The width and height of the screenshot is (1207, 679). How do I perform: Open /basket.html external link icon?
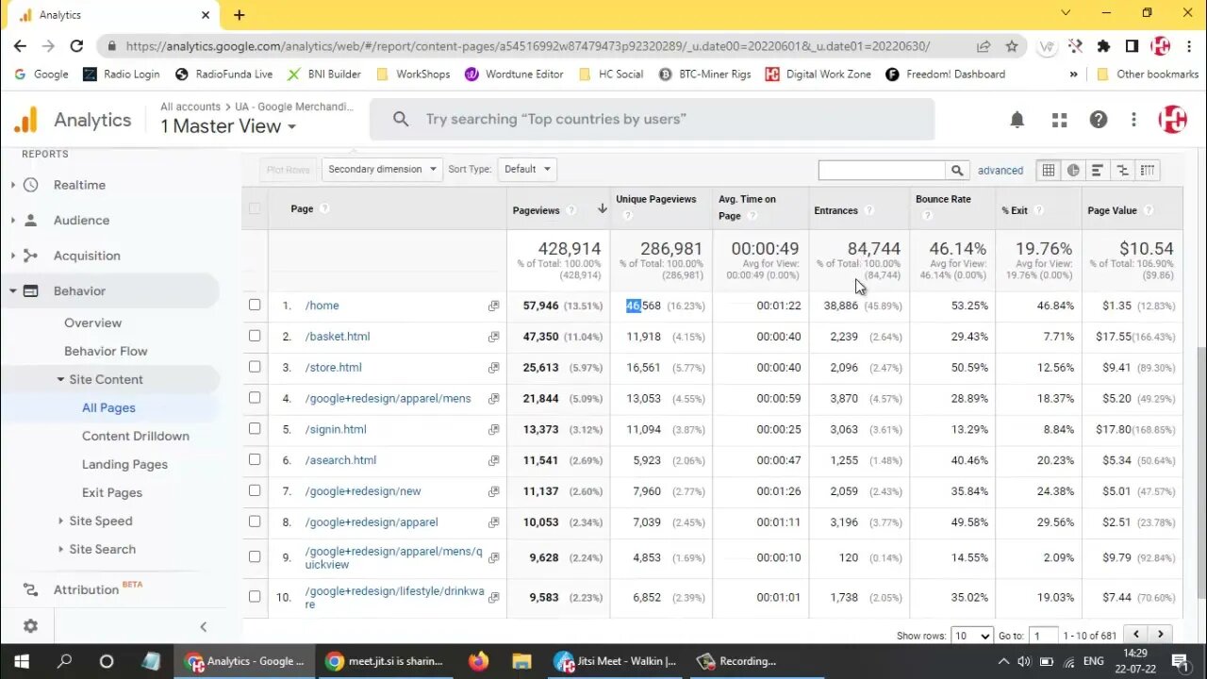coord(493,337)
